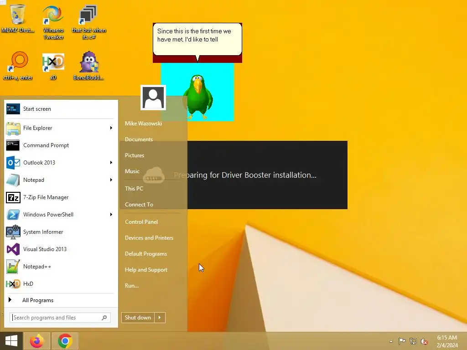Viewport: 467px width, 350px height.
Task: Open Action Center flag icon in tray
Action: (x=402, y=341)
